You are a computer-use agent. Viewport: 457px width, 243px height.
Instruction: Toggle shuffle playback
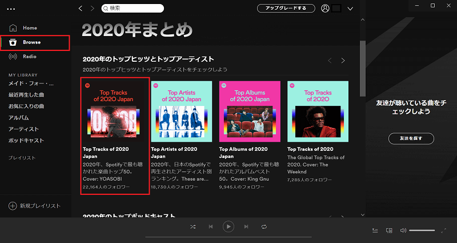click(193, 226)
